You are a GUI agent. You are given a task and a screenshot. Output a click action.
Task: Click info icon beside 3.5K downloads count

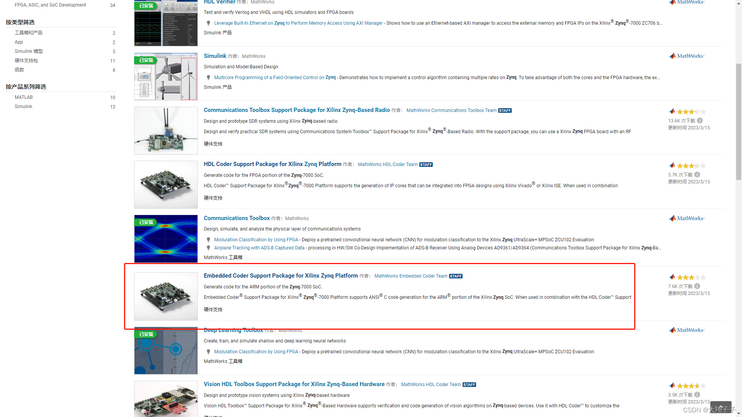click(x=697, y=395)
